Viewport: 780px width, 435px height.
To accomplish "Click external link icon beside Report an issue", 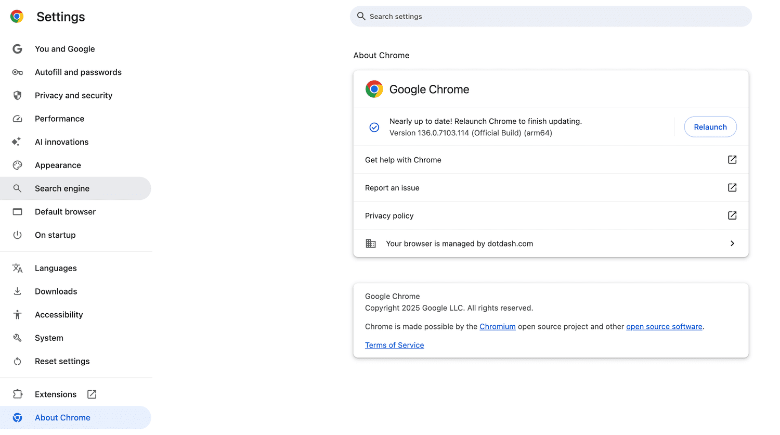I will 732,188.
